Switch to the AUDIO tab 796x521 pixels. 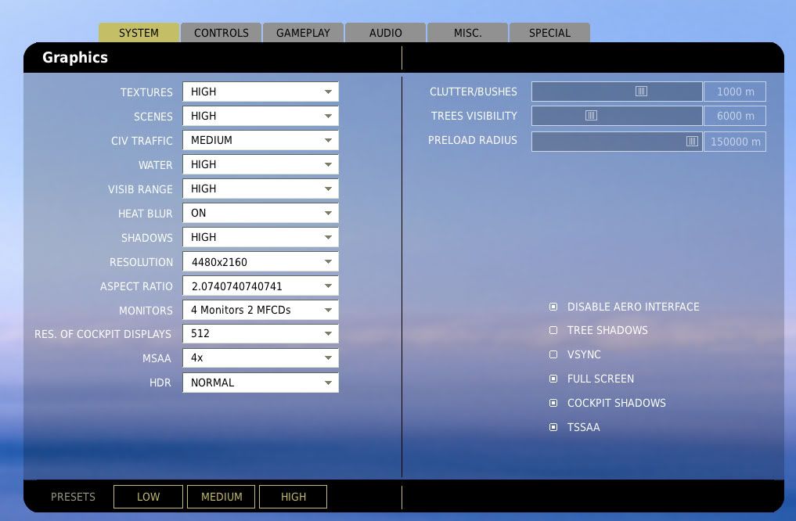(x=385, y=32)
